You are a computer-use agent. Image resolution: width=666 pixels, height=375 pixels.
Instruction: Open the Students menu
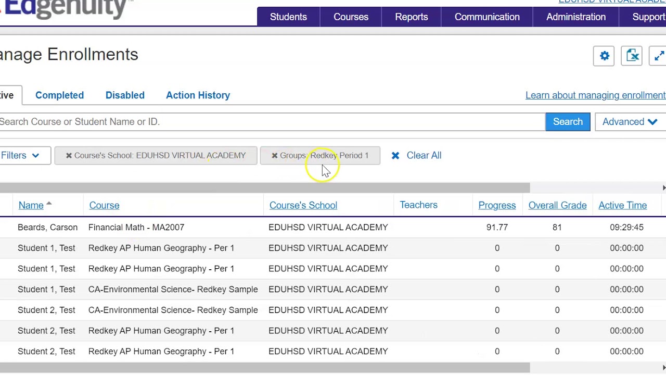click(288, 17)
